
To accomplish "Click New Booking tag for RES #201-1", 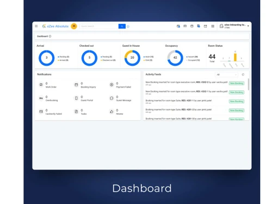I will pos(237,101).
